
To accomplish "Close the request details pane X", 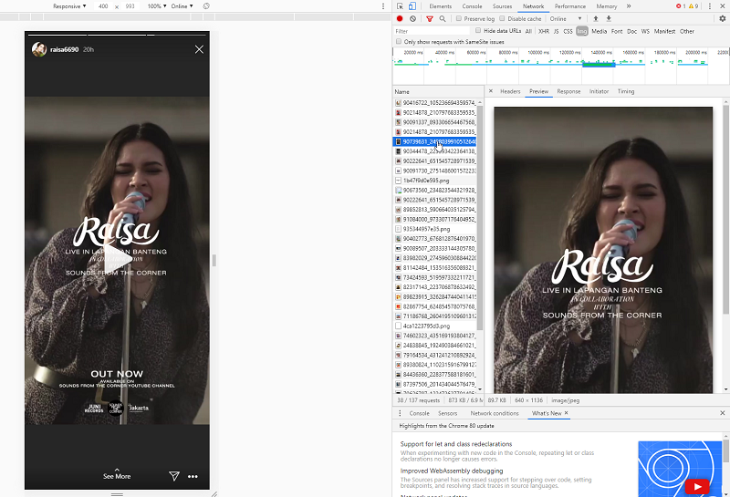I will click(x=491, y=91).
